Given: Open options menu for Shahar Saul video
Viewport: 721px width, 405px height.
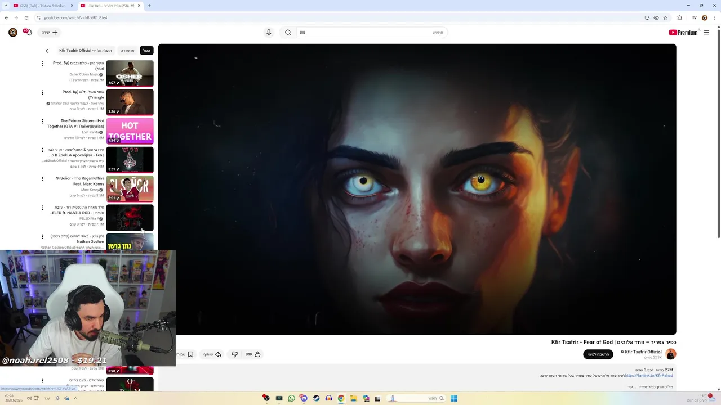Looking at the screenshot, I should click(x=42, y=92).
